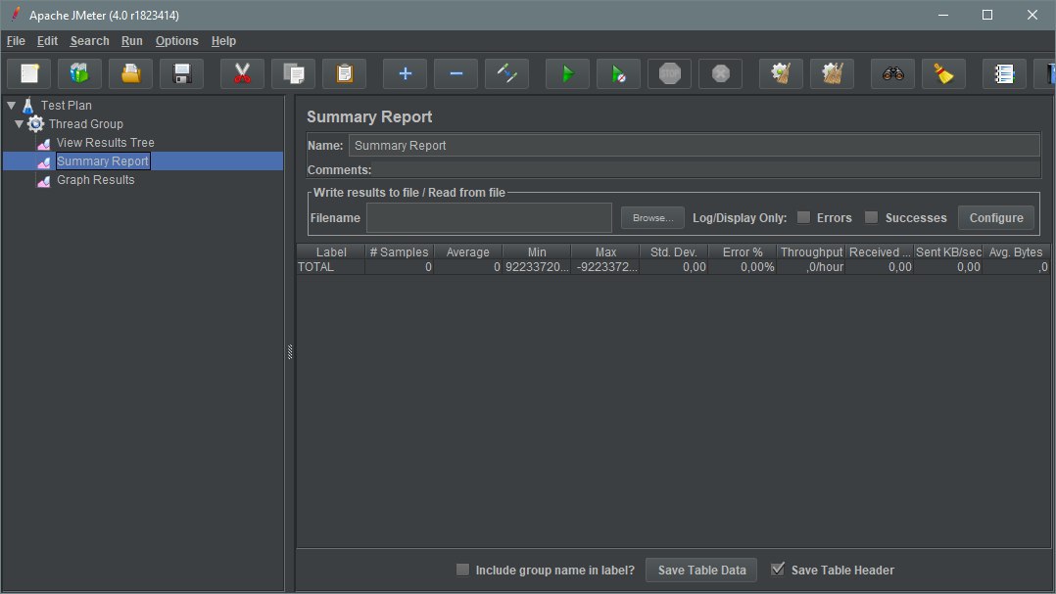
Task: Open the Help menu
Action: pyautogui.click(x=223, y=41)
